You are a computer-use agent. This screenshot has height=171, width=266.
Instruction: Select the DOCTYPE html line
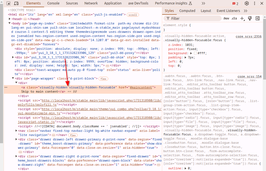pyautogui.click(x=22, y=10)
